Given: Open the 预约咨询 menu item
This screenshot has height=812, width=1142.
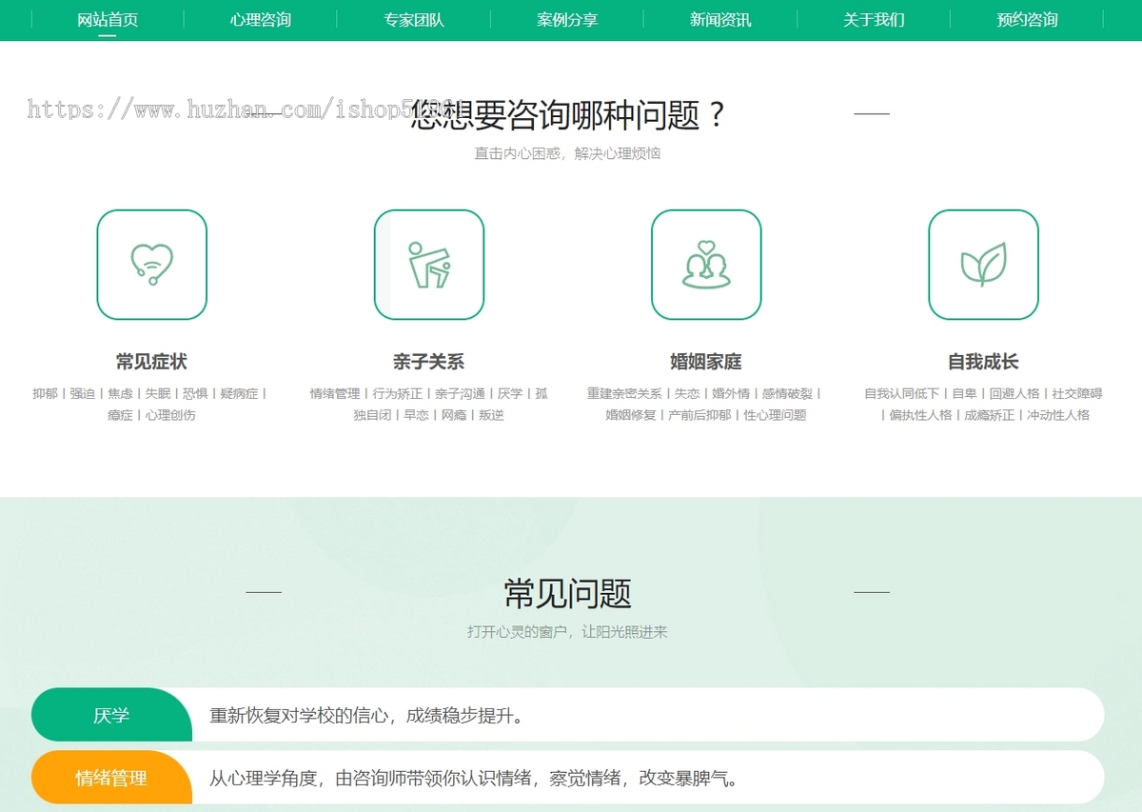Looking at the screenshot, I should point(1027,20).
